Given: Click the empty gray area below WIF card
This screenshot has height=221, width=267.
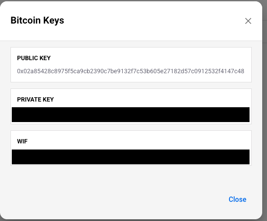Looking at the screenshot, I should (131, 178).
